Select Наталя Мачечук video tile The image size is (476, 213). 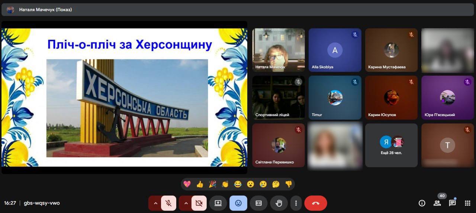(279, 50)
